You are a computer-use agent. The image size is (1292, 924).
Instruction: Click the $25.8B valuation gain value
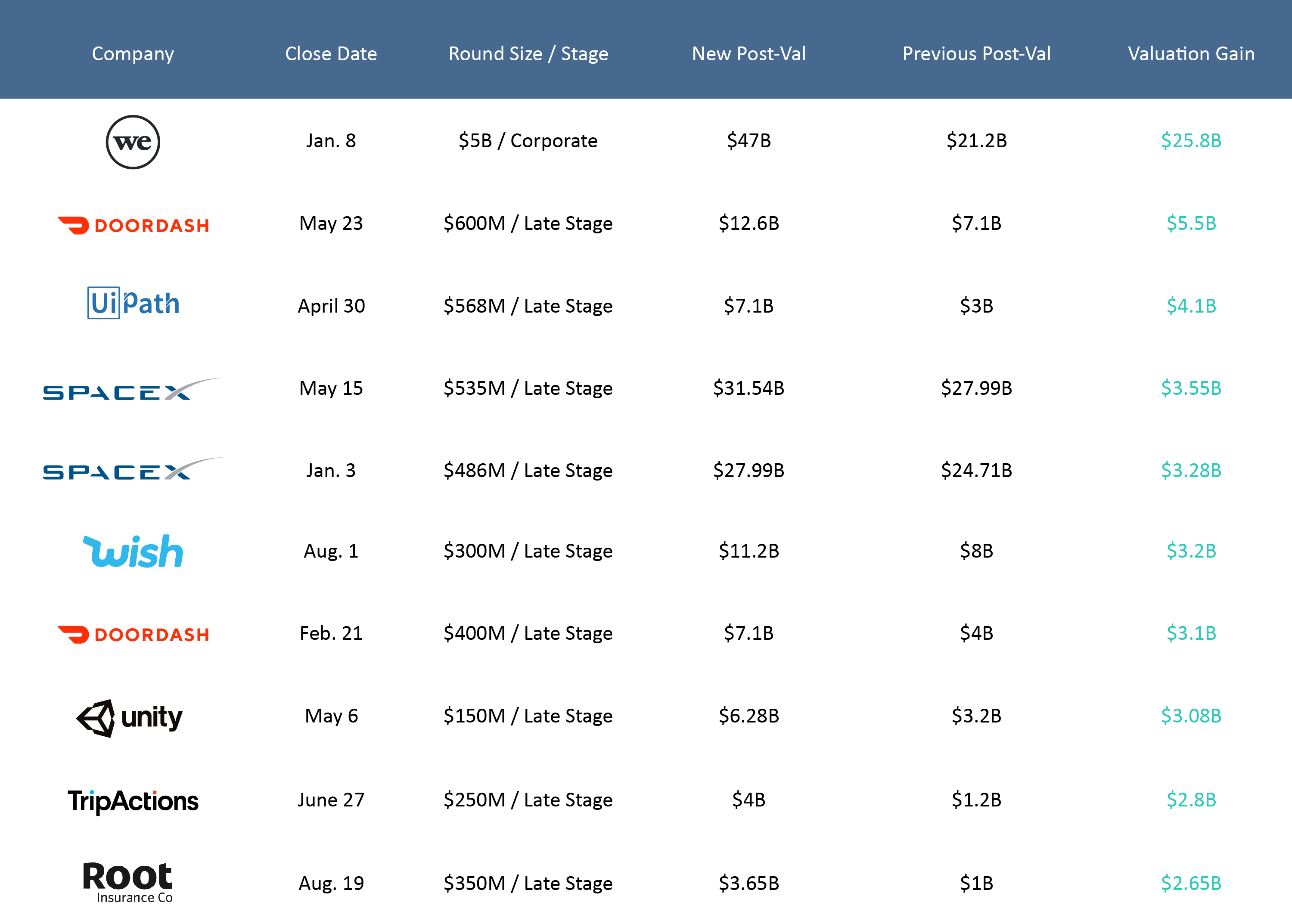1191,140
